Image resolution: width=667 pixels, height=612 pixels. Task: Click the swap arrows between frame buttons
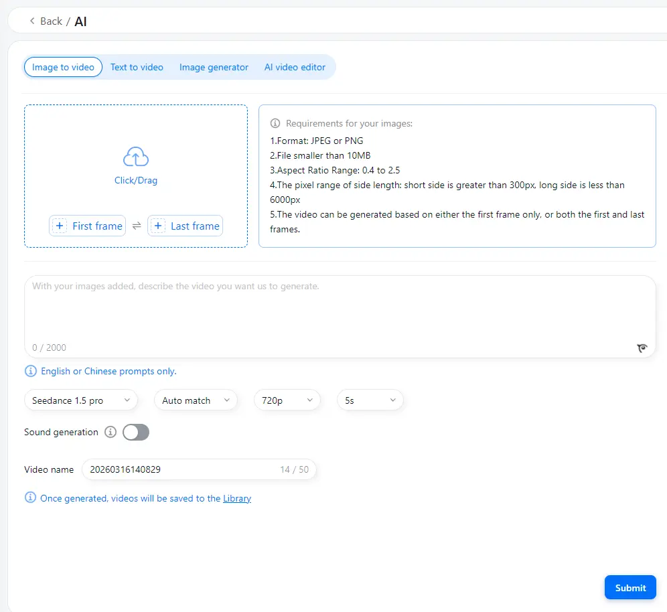pyautogui.click(x=136, y=226)
